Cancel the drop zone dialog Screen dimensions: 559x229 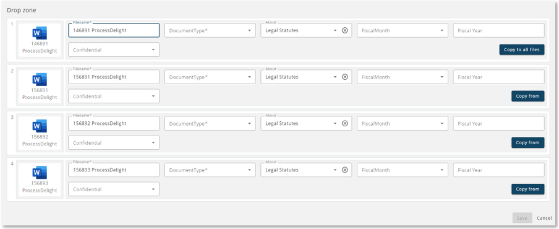tap(544, 218)
